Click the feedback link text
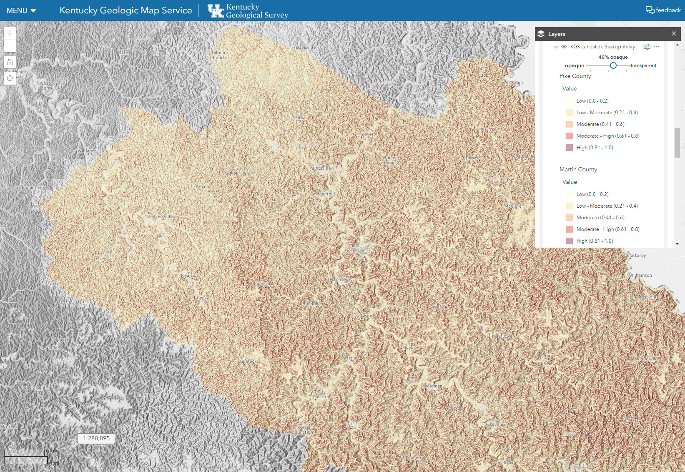This screenshot has width=685, height=472. [x=668, y=10]
